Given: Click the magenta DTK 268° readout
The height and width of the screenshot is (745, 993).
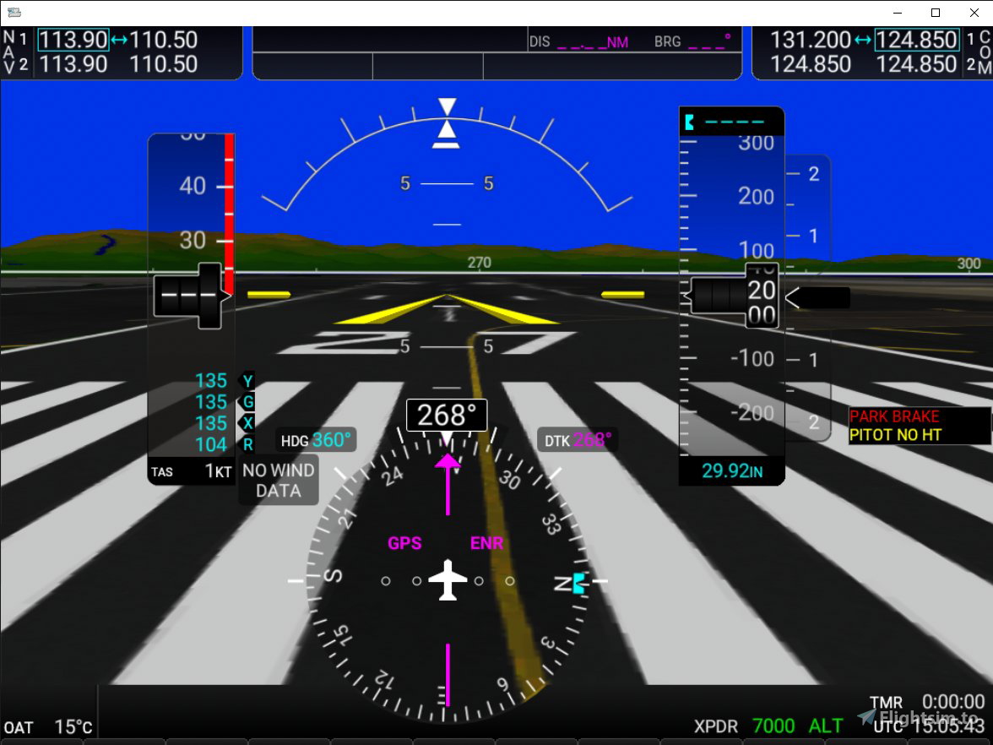Looking at the screenshot, I should point(577,438).
